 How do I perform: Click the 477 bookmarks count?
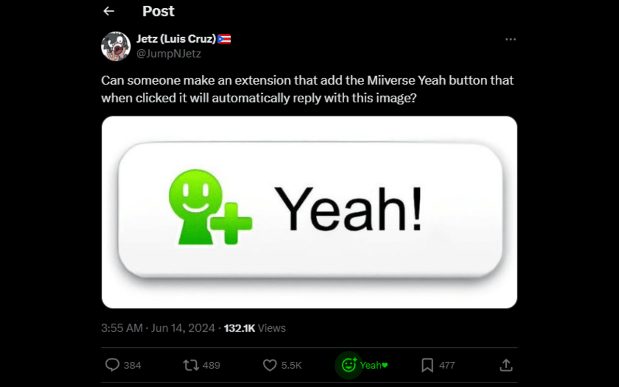pyautogui.click(x=447, y=365)
